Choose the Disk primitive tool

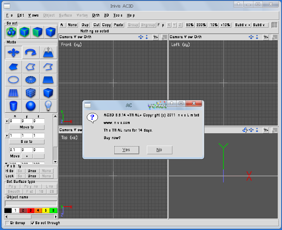(31, 80)
